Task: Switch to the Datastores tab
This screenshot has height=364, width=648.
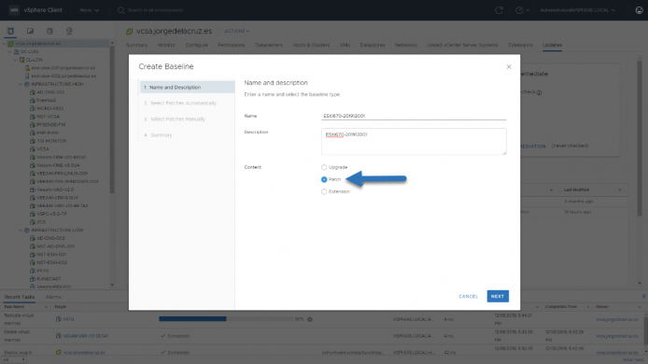Action: [373, 45]
